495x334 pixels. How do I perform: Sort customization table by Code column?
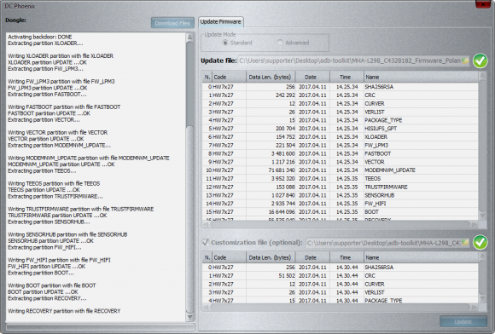tap(229, 257)
